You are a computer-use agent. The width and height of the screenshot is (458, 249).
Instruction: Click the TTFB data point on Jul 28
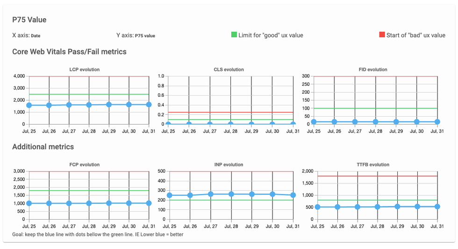(x=377, y=207)
